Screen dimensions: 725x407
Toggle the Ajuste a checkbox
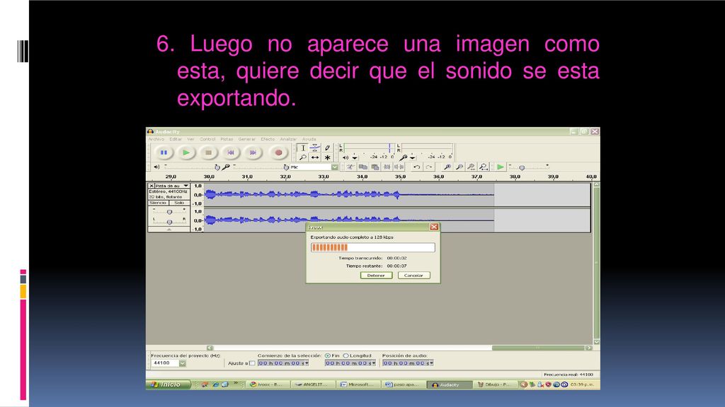252,363
